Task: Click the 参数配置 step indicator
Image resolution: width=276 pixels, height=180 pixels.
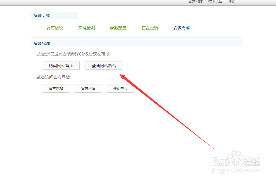Action: 118,28
